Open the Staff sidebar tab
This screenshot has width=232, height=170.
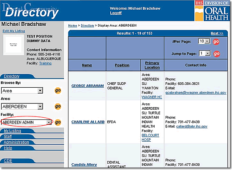coord(8,137)
